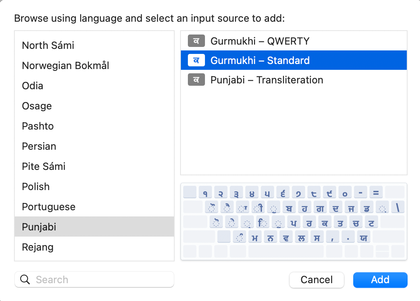
Task: Click the equals key in keyboard preview
Action: (376, 192)
